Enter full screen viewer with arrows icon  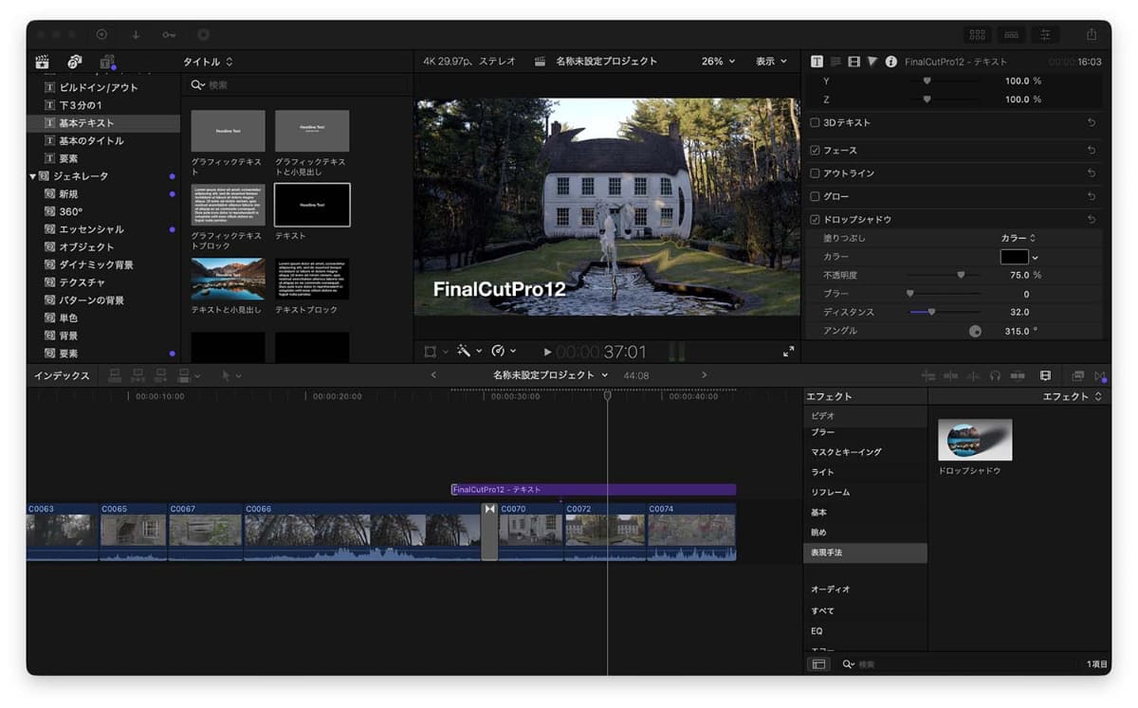[x=788, y=352]
